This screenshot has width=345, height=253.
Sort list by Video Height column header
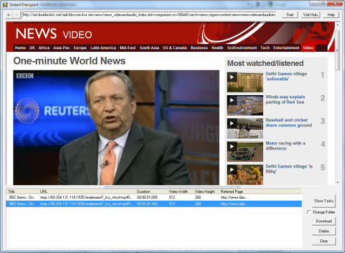click(206, 192)
